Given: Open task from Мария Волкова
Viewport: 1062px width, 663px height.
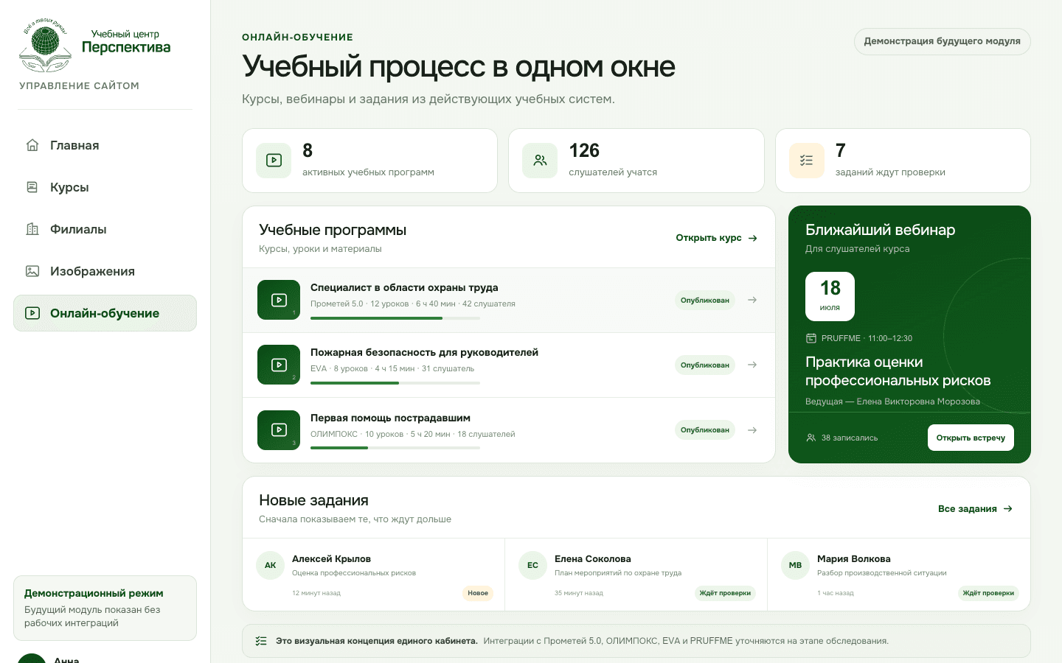Looking at the screenshot, I should coord(899,575).
